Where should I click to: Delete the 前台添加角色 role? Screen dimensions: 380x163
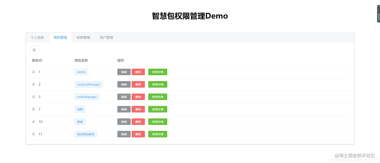138,134
